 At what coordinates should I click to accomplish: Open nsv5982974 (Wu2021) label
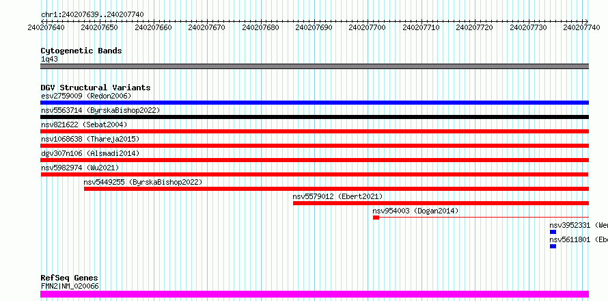pyautogui.click(x=80, y=168)
